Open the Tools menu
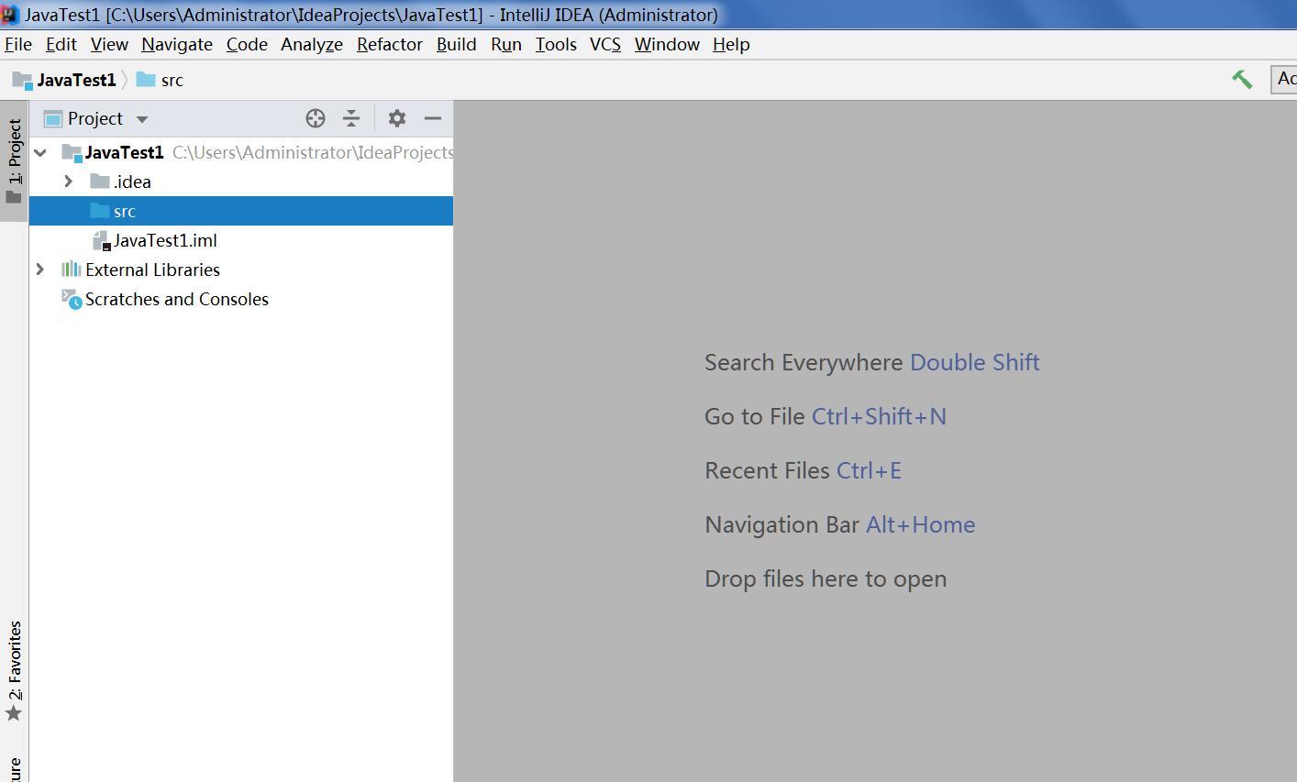This screenshot has height=782, width=1297. [x=556, y=44]
